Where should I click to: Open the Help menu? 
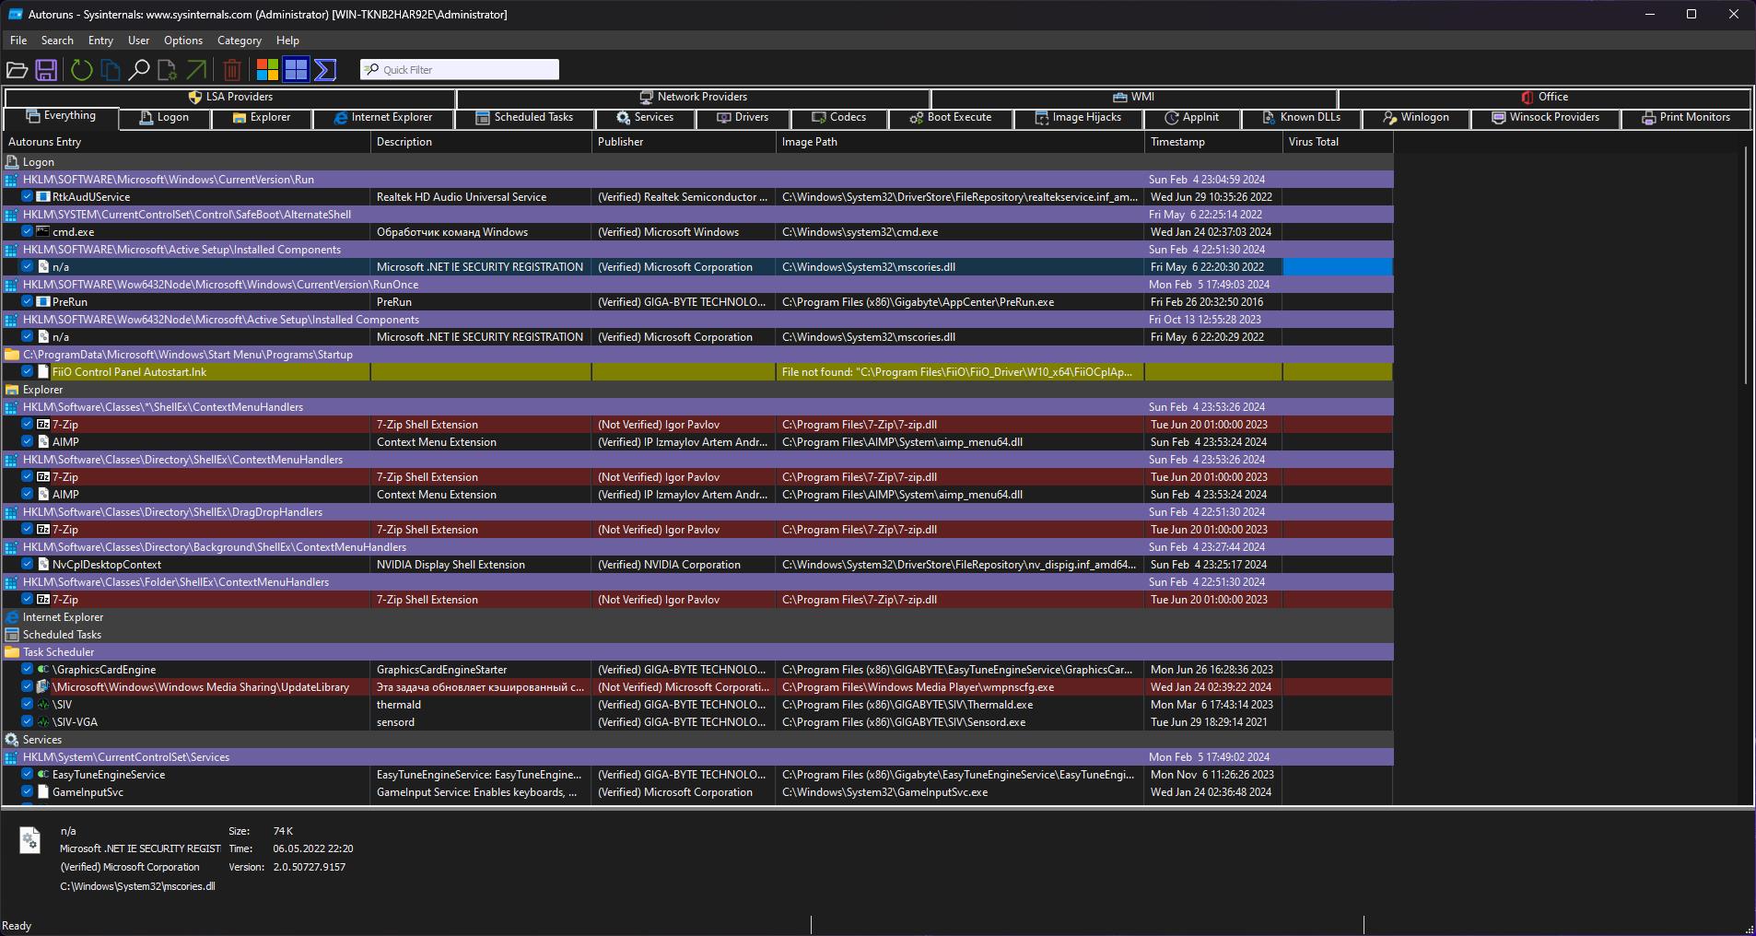tap(287, 41)
